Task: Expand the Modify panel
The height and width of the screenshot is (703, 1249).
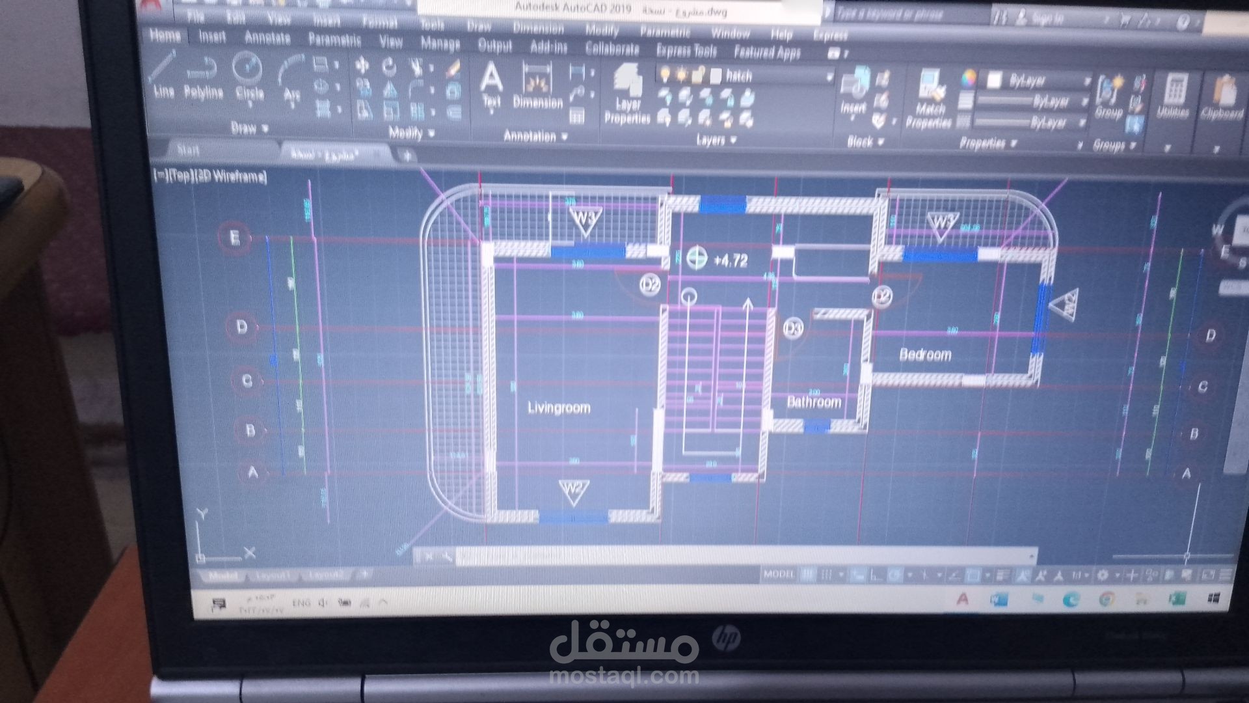Action: point(411,133)
